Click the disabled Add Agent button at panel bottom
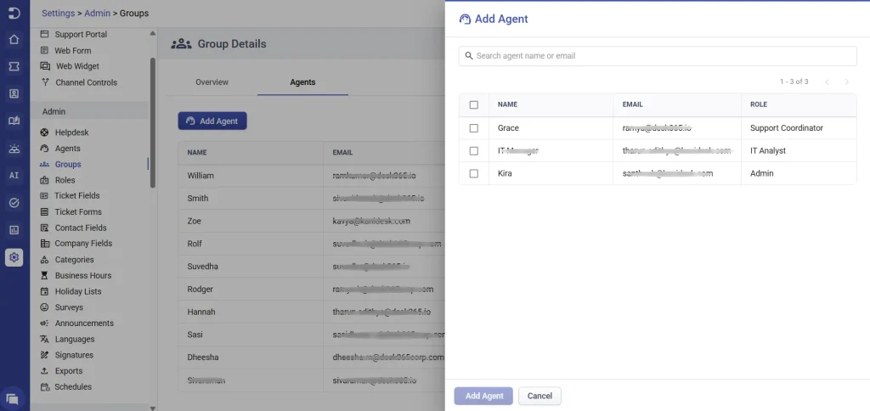This screenshot has width=870, height=411. pyautogui.click(x=483, y=396)
